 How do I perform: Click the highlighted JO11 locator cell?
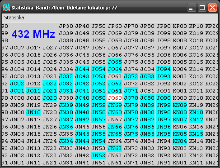[x=33, y=91]
